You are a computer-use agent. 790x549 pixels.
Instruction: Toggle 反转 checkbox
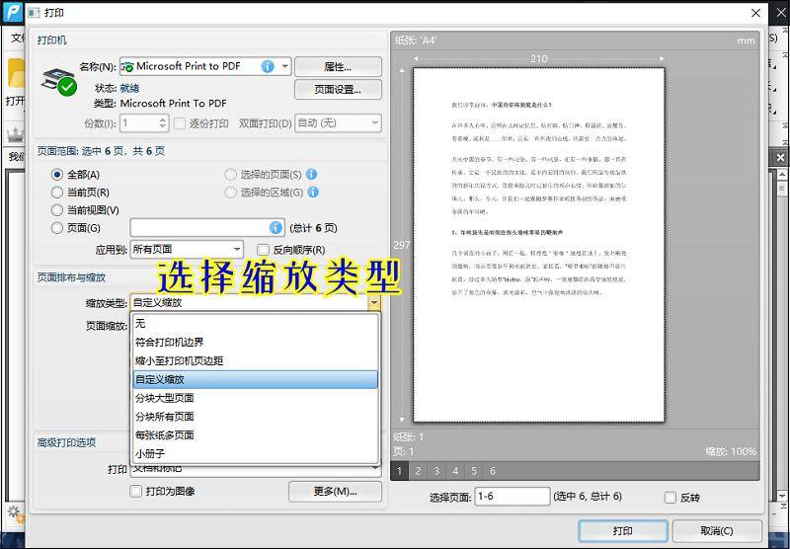(x=671, y=498)
